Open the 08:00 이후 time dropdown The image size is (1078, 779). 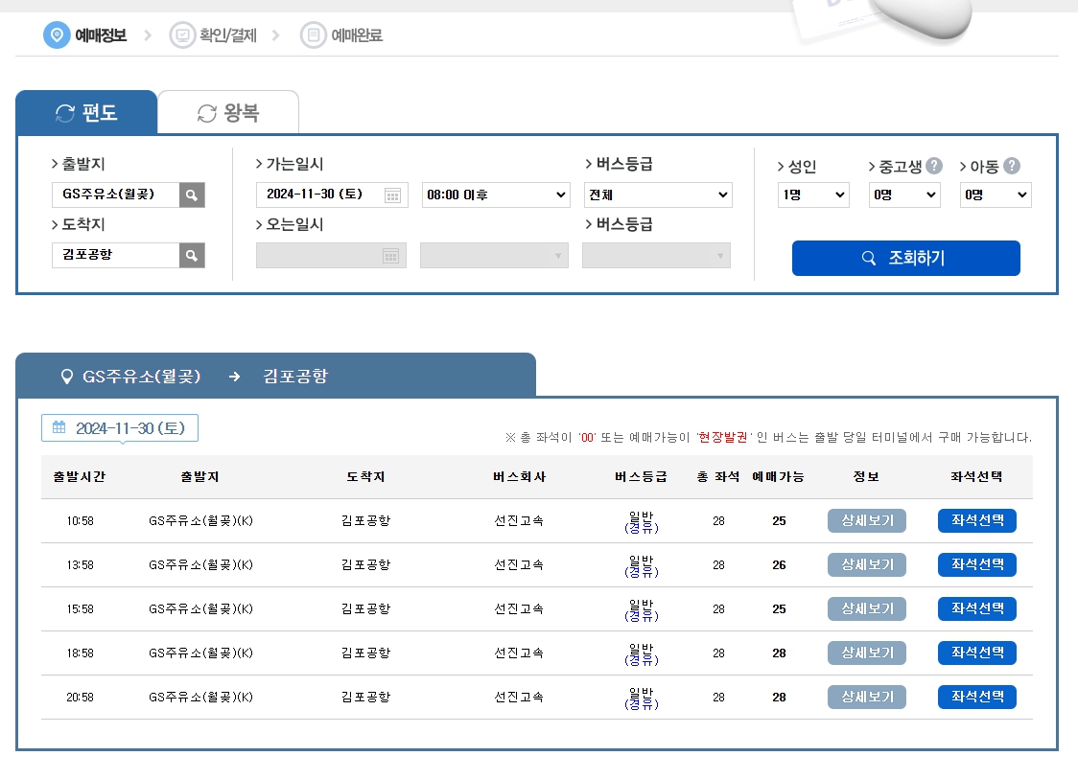point(495,194)
